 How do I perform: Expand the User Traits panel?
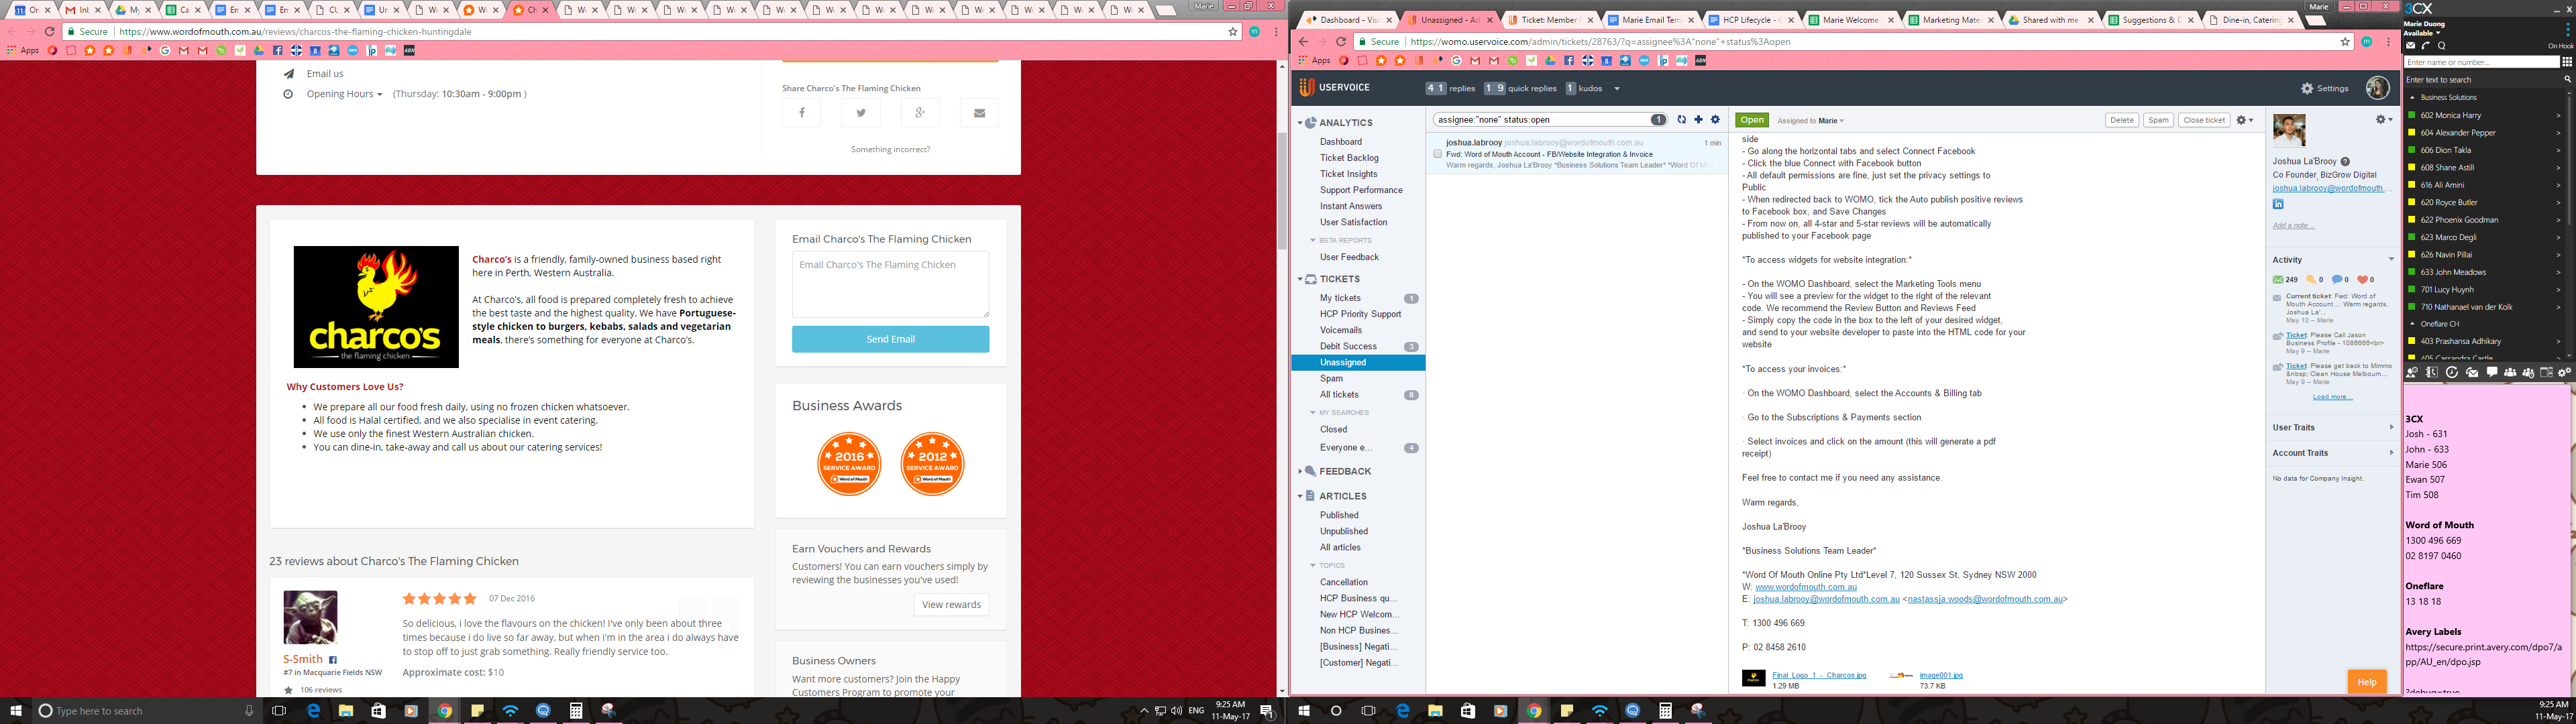point(2331,427)
